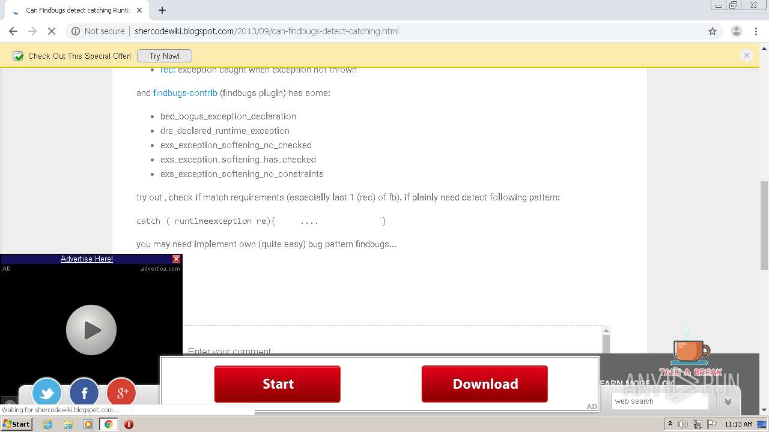Show hidden system tray icons
Viewport: 769px width, 432px height.
[x=670, y=424]
